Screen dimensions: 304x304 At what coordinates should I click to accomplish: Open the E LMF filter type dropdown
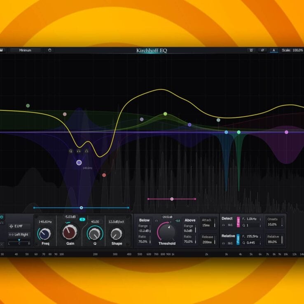click(x=19, y=226)
